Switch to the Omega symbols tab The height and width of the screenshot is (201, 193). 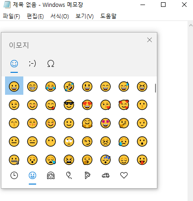(x=51, y=64)
